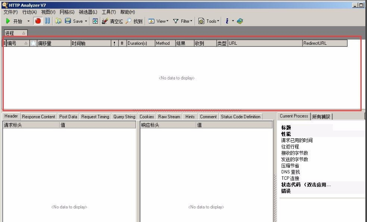Click the 状态代码 (双击应用... summary row

pos(323,185)
